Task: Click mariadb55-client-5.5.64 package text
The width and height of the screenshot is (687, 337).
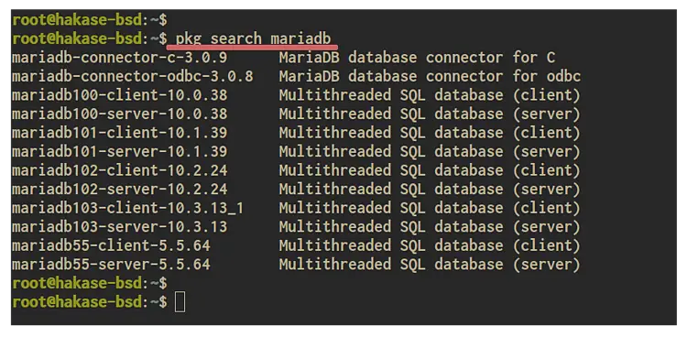Action: 111,245
